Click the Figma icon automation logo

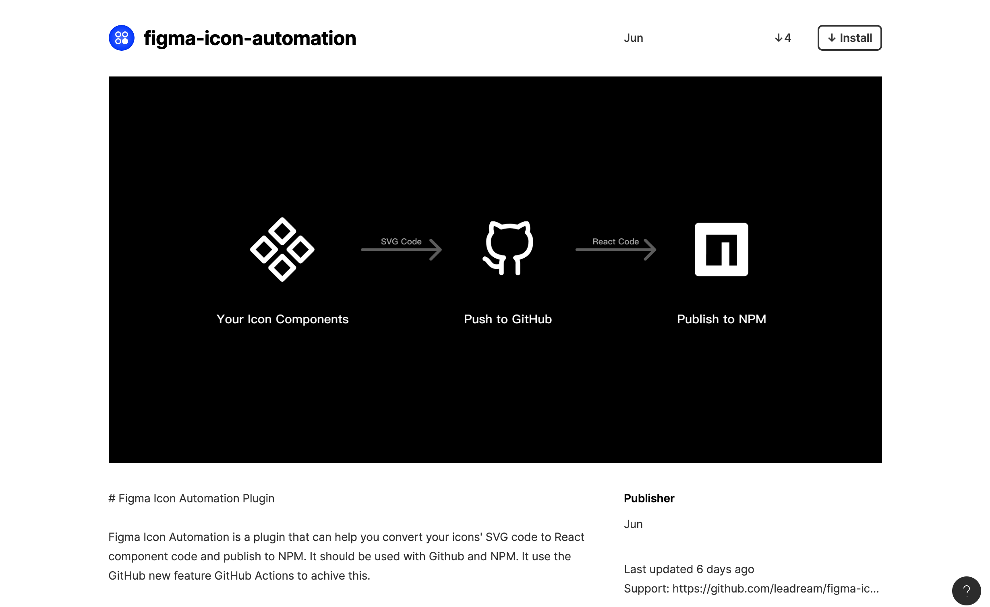(x=122, y=37)
